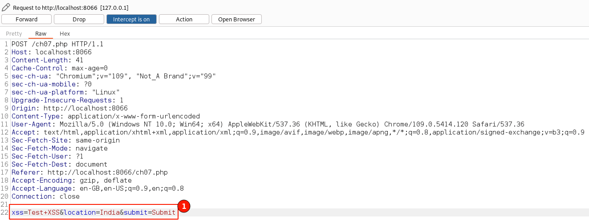Switch to the Hex view tab
Image resolution: width=589 pixels, height=220 pixels.
tap(65, 34)
